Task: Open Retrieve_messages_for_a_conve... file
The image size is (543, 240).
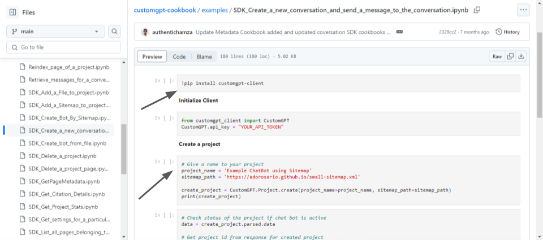Action: point(69,80)
